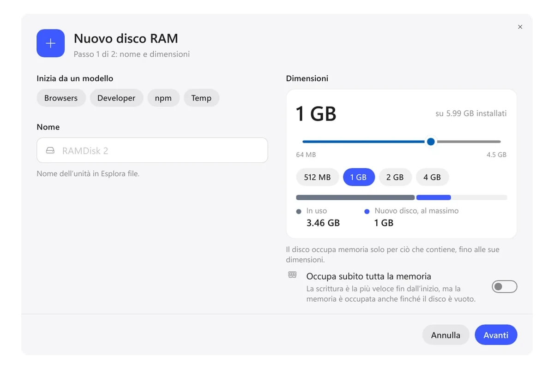Click the '64 MB' minimum label
This screenshot has width=554, height=369.
click(x=306, y=155)
